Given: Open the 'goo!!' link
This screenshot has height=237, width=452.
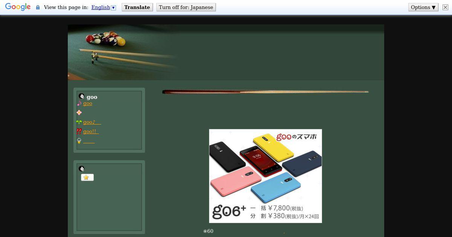Looking at the screenshot, I should coord(91,132).
